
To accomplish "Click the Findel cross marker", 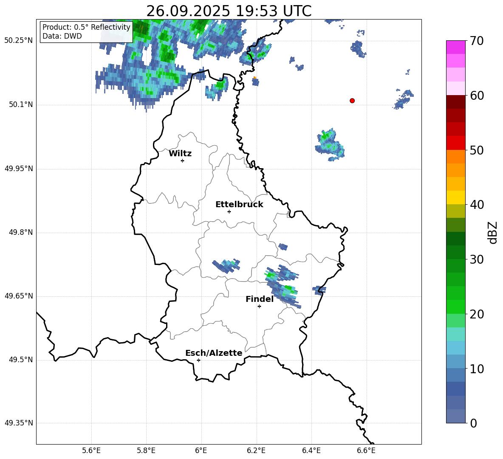I will pyautogui.click(x=260, y=307).
